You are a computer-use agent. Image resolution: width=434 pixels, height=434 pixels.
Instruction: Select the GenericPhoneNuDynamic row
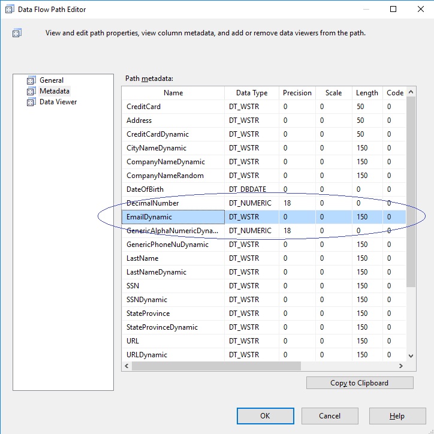click(264, 245)
